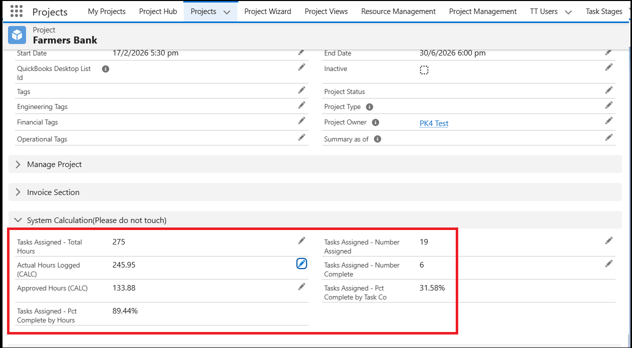Edit Actual Hours Logged (CALC) pencil
This screenshot has width=632, height=348.
coord(301,263)
